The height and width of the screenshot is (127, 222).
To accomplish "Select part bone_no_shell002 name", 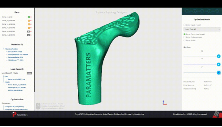I will coord(9,24).
